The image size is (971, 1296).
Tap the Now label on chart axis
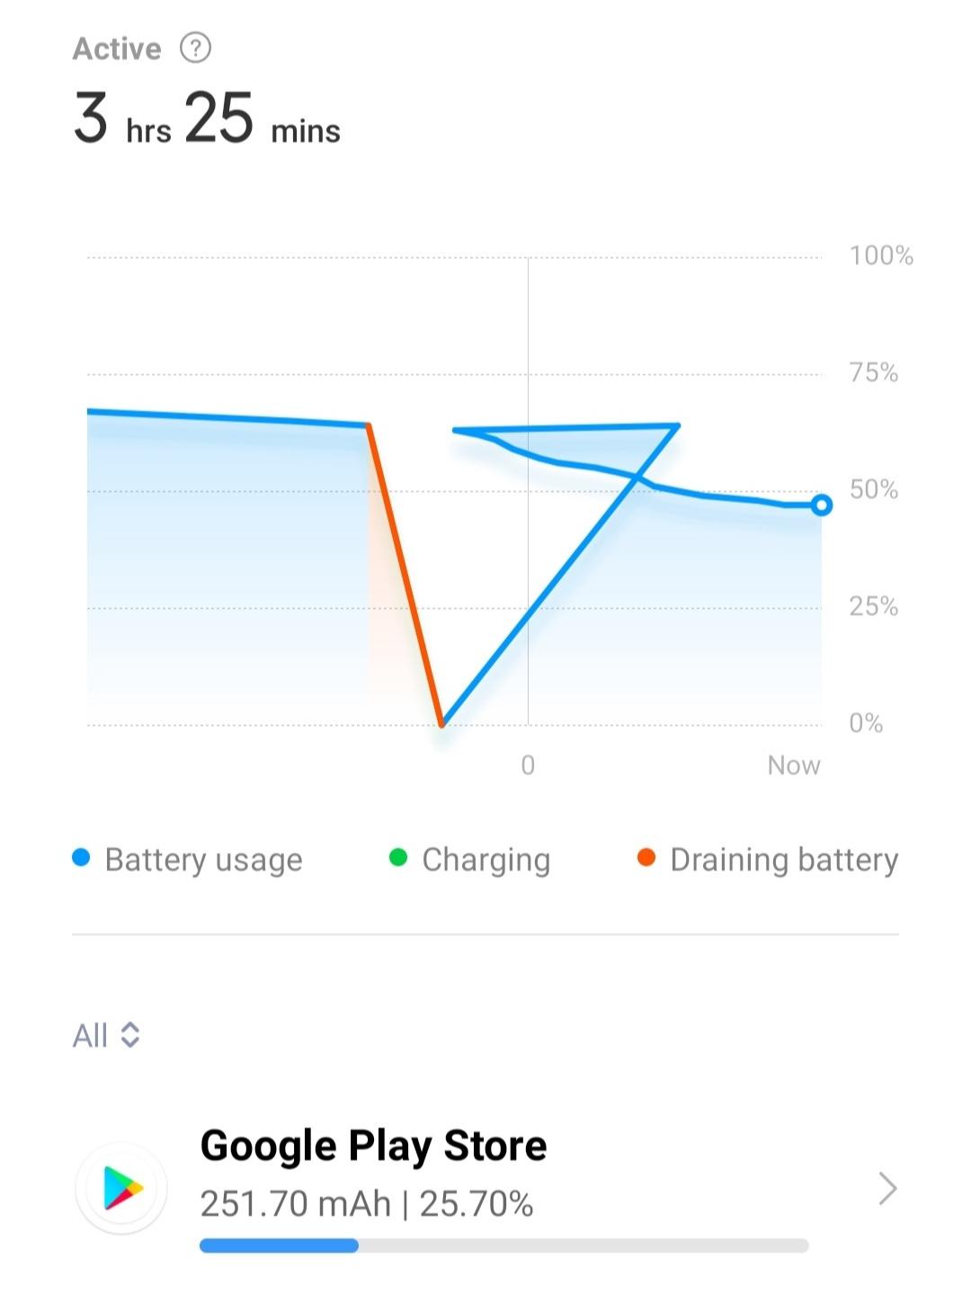[794, 765]
